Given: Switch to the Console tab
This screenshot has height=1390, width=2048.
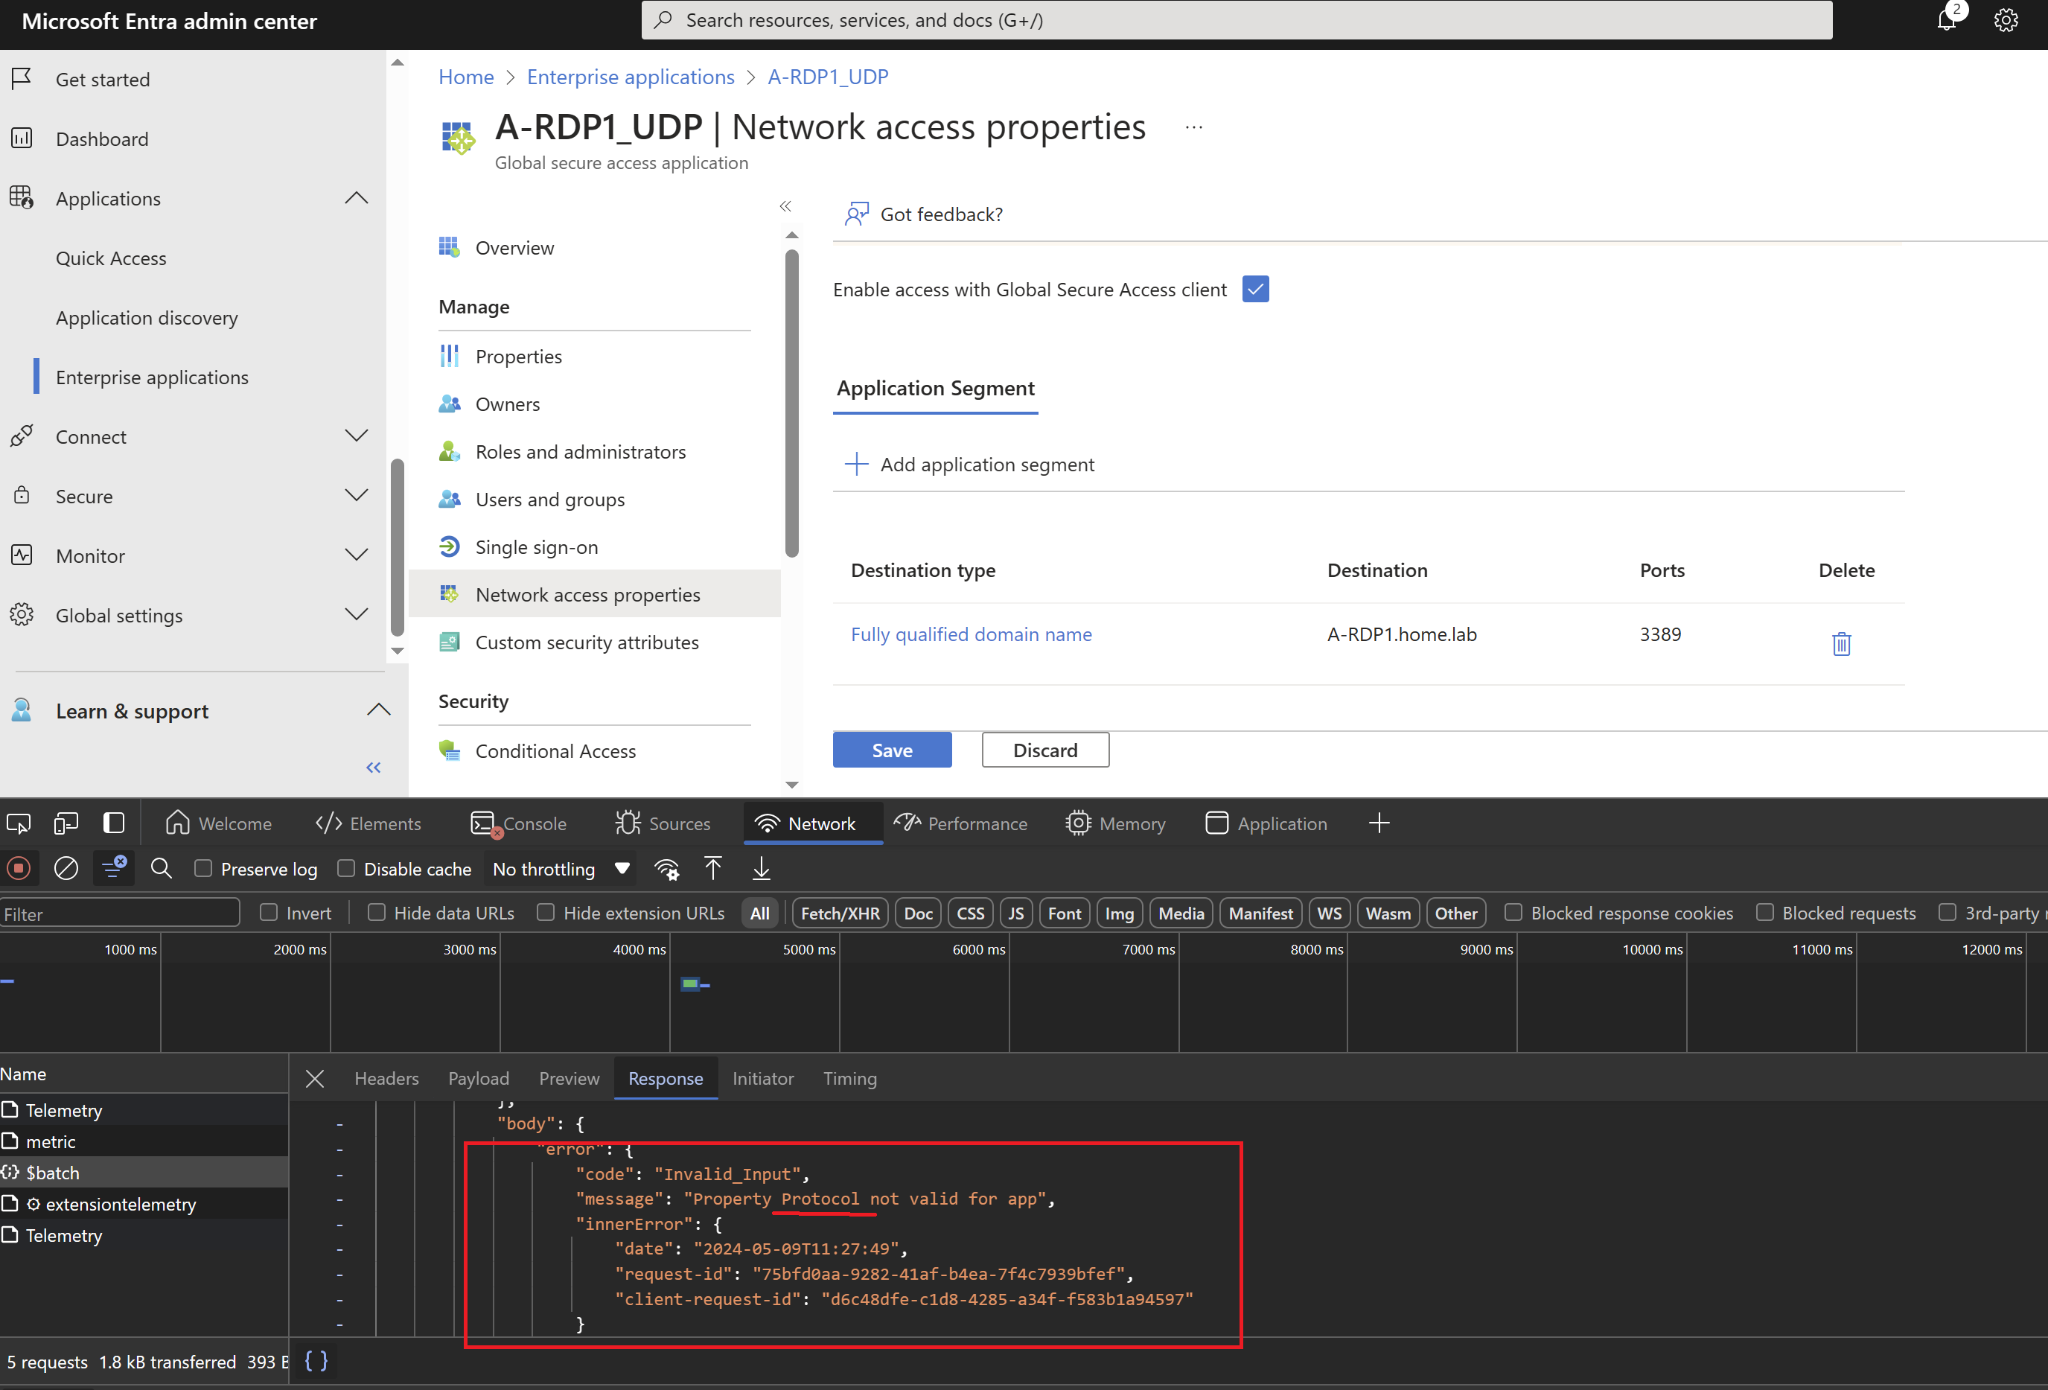Looking at the screenshot, I should (519, 823).
